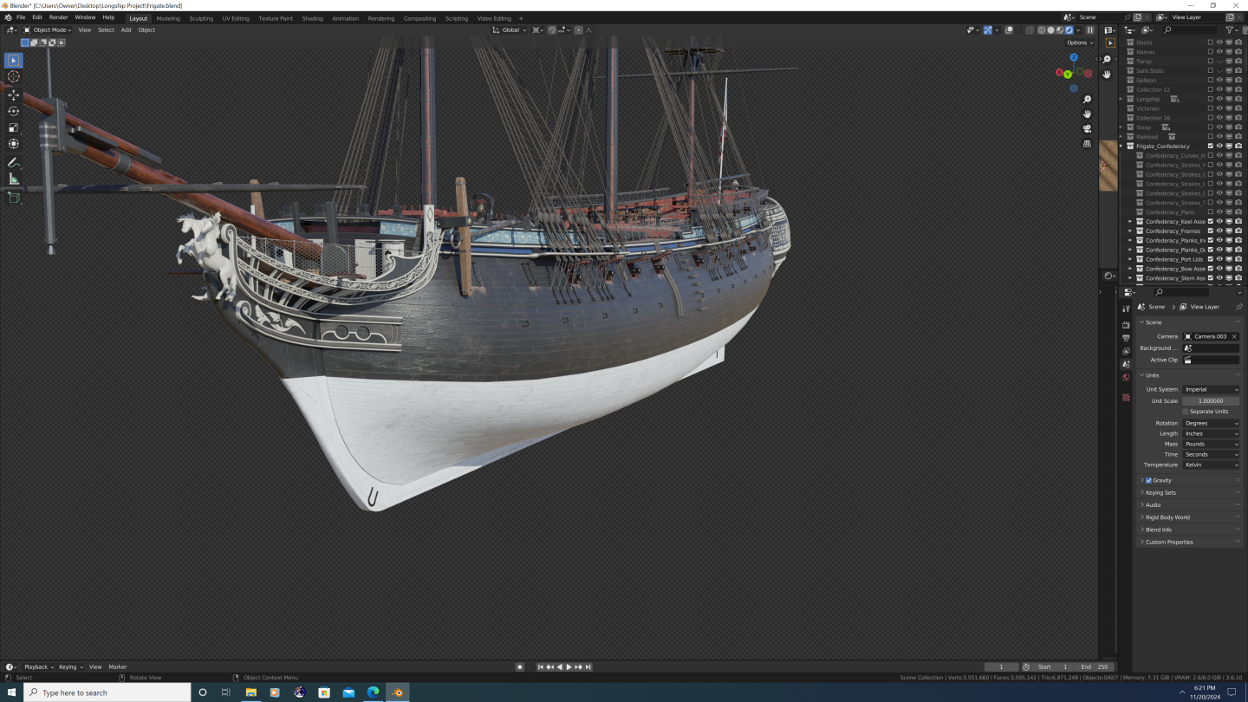This screenshot has width=1248, height=702.
Task: Select the Annotate tool
Action: [13, 163]
